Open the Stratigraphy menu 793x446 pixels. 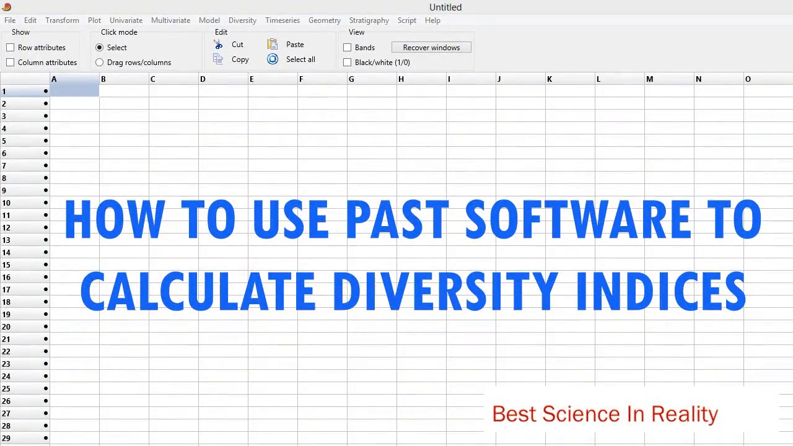point(369,20)
